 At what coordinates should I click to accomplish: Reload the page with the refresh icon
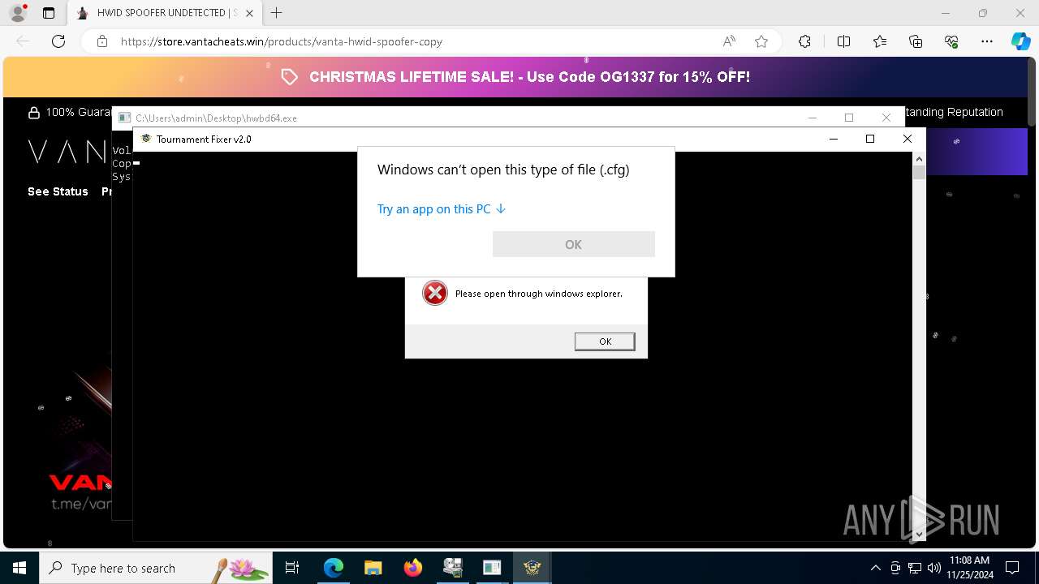tap(58, 41)
